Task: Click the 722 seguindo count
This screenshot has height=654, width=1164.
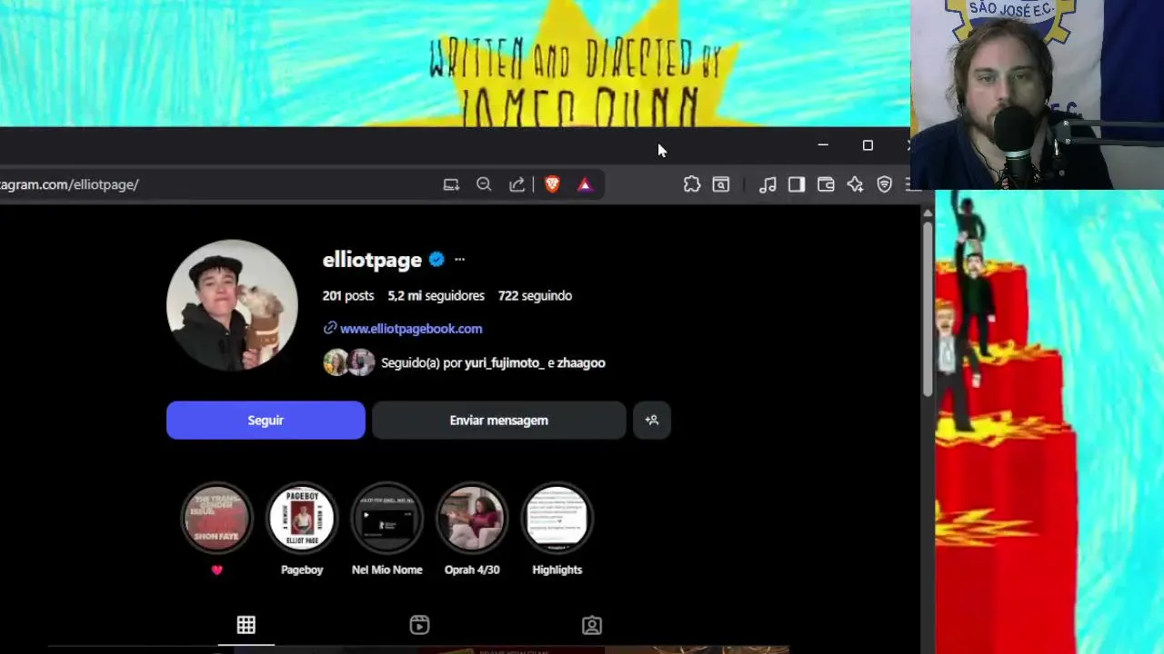Action: pyautogui.click(x=535, y=296)
